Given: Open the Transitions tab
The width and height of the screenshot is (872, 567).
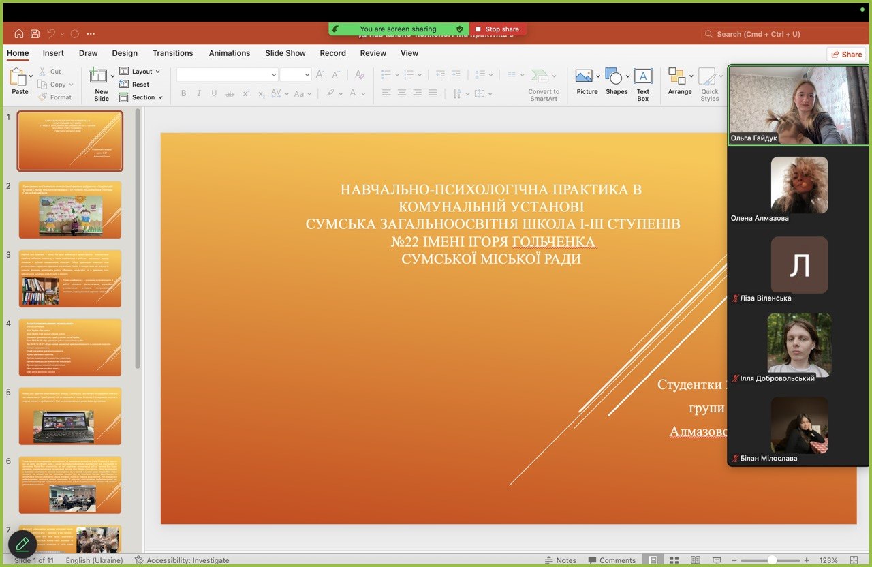Looking at the screenshot, I should (173, 53).
